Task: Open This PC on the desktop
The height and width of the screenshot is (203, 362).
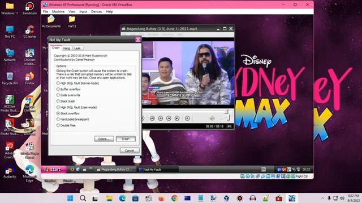Action: click(x=10, y=32)
